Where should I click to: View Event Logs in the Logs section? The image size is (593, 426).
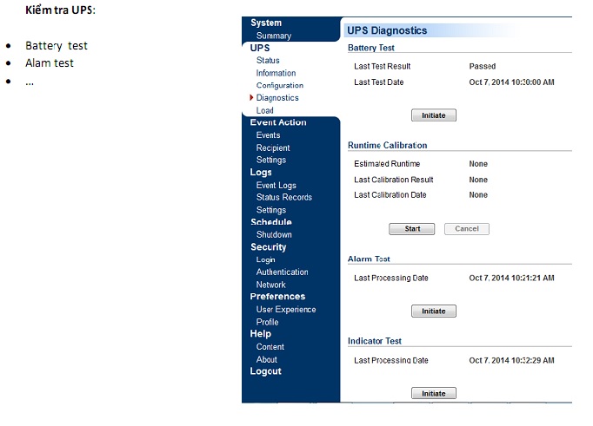276,185
